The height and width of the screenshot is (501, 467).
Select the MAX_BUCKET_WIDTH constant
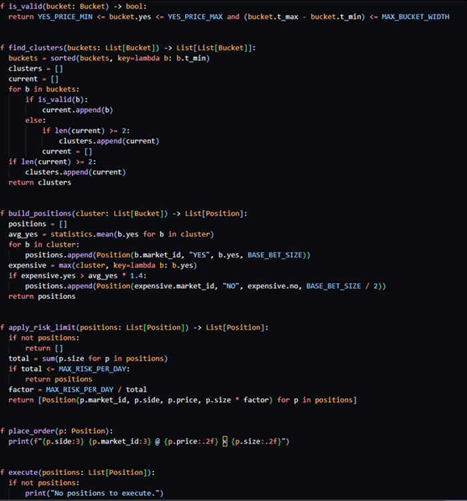point(415,17)
